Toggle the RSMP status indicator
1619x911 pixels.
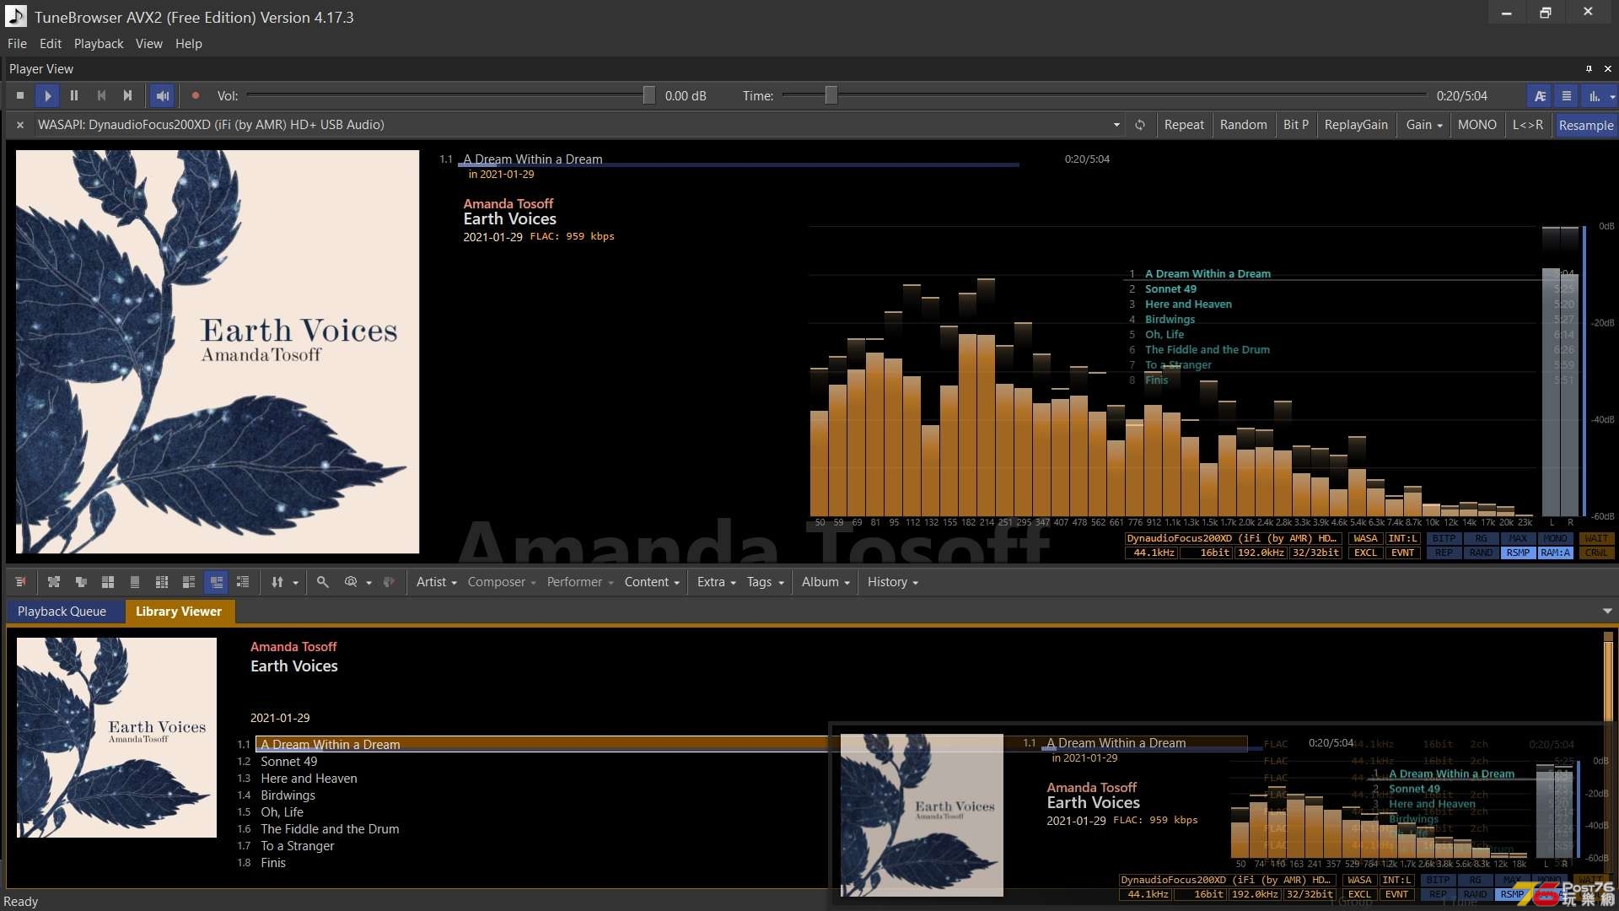pyautogui.click(x=1518, y=553)
